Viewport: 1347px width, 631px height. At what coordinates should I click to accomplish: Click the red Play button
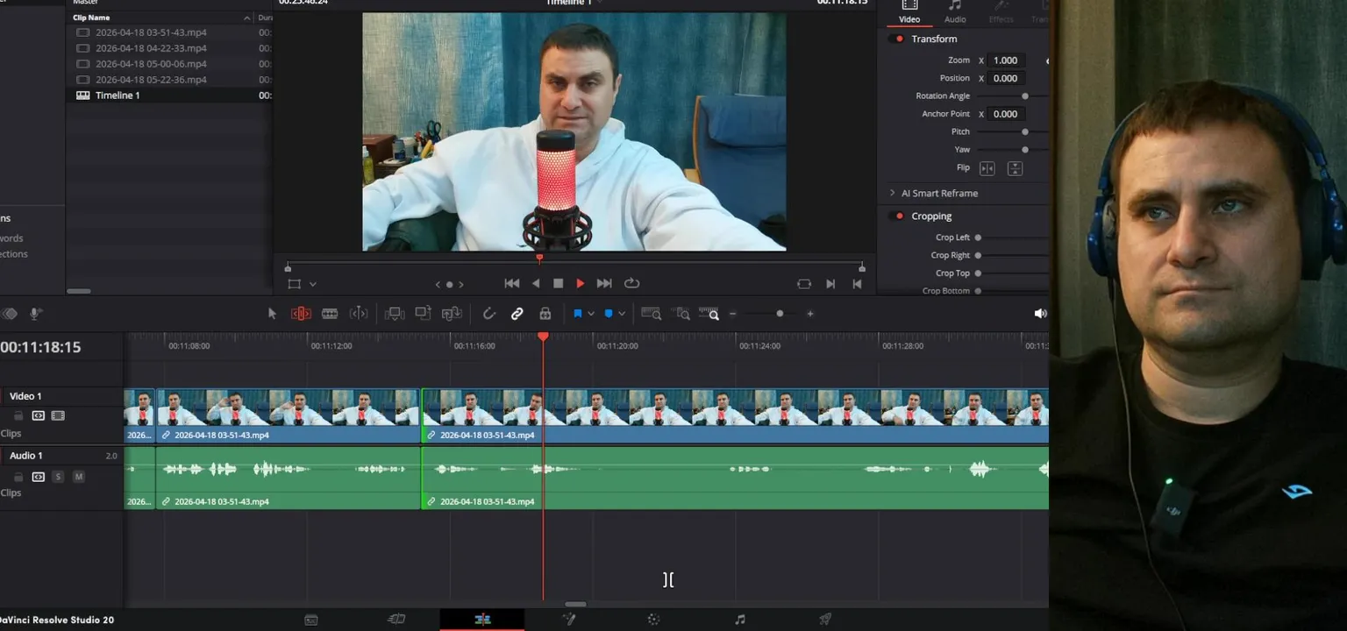click(x=581, y=283)
